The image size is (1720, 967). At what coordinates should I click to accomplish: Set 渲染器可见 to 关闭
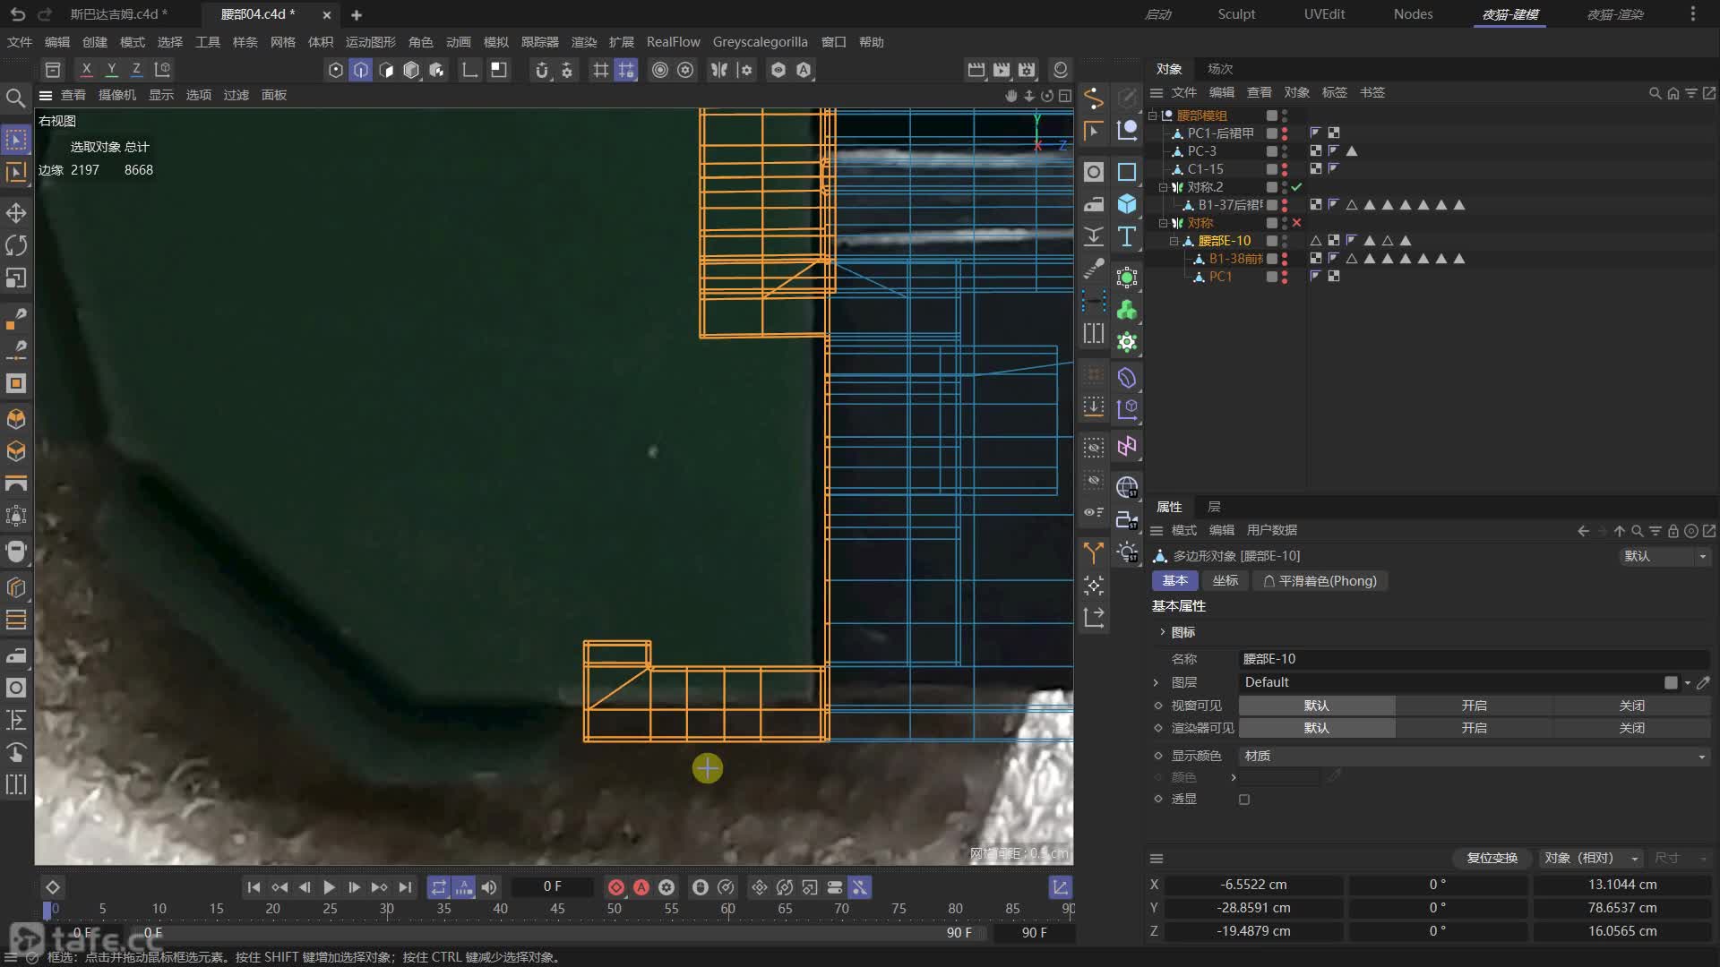(1631, 728)
